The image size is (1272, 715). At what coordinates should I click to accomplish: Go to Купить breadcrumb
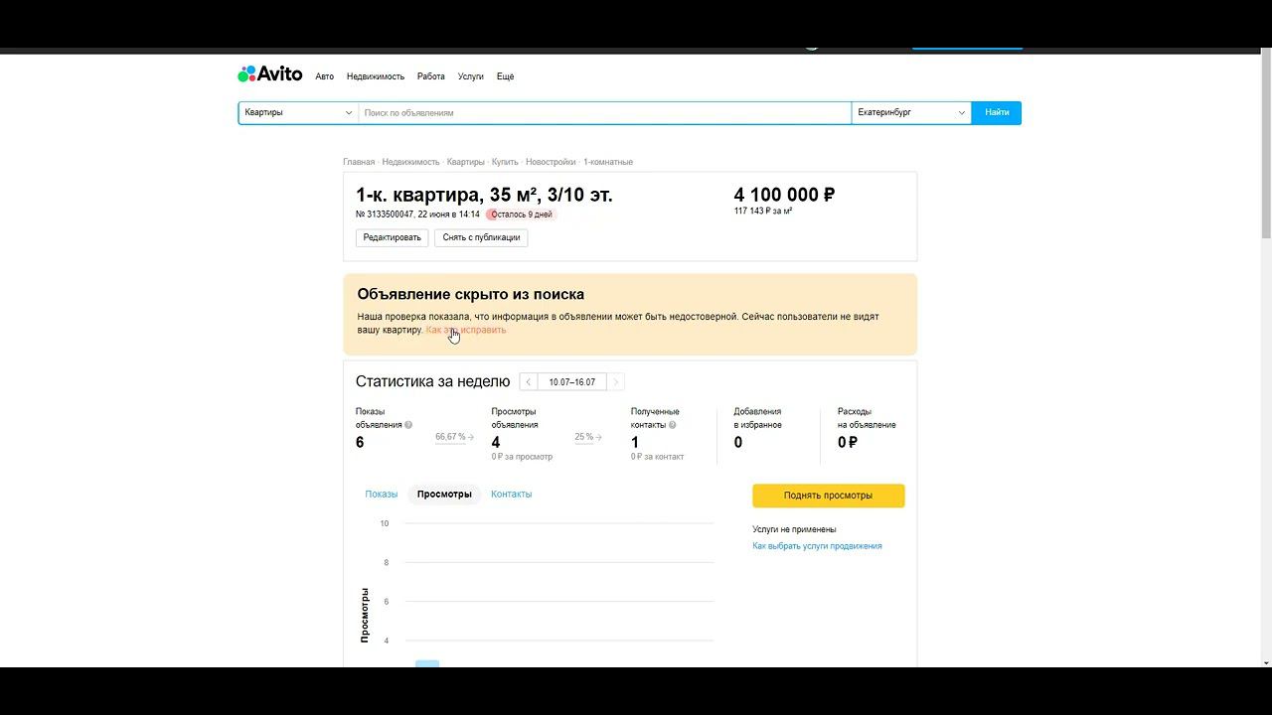coord(505,162)
